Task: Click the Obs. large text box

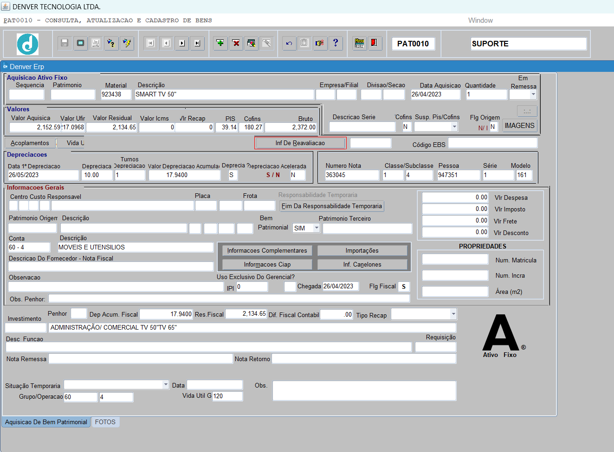Action: point(364,390)
